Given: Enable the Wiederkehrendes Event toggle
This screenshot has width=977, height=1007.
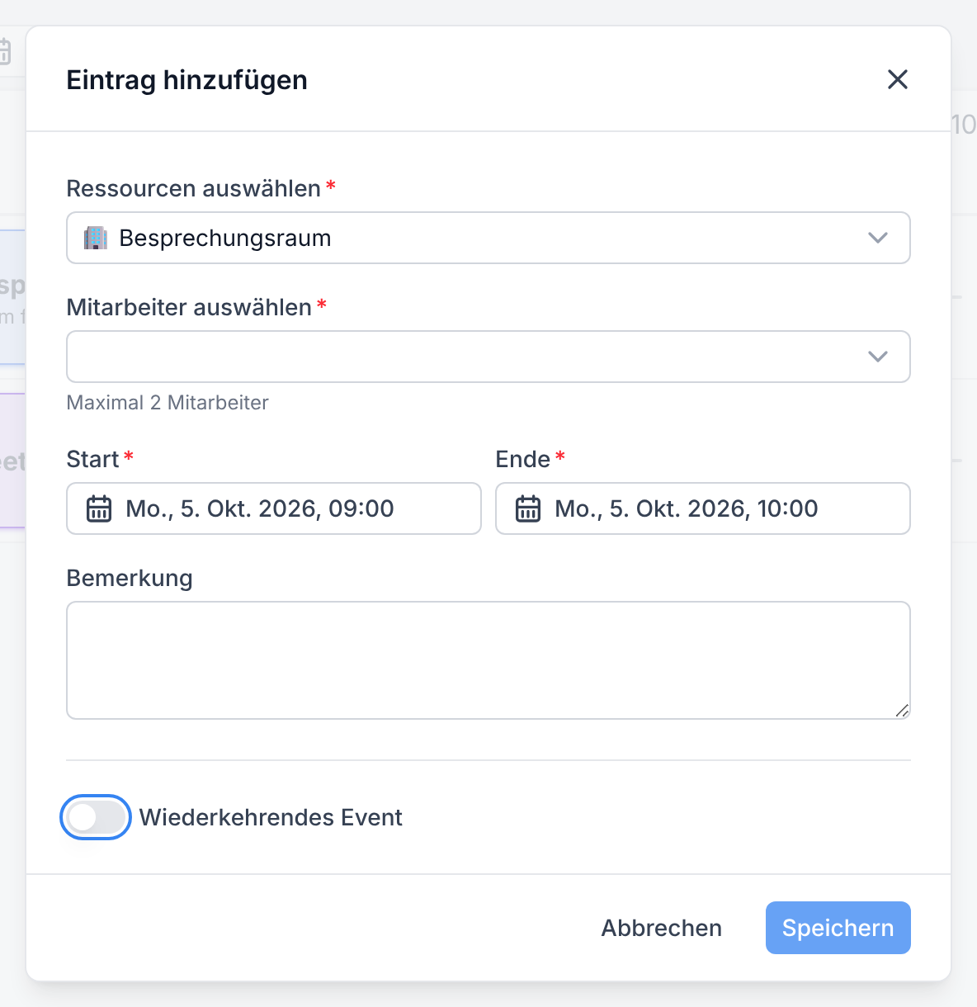Looking at the screenshot, I should [96, 817].
